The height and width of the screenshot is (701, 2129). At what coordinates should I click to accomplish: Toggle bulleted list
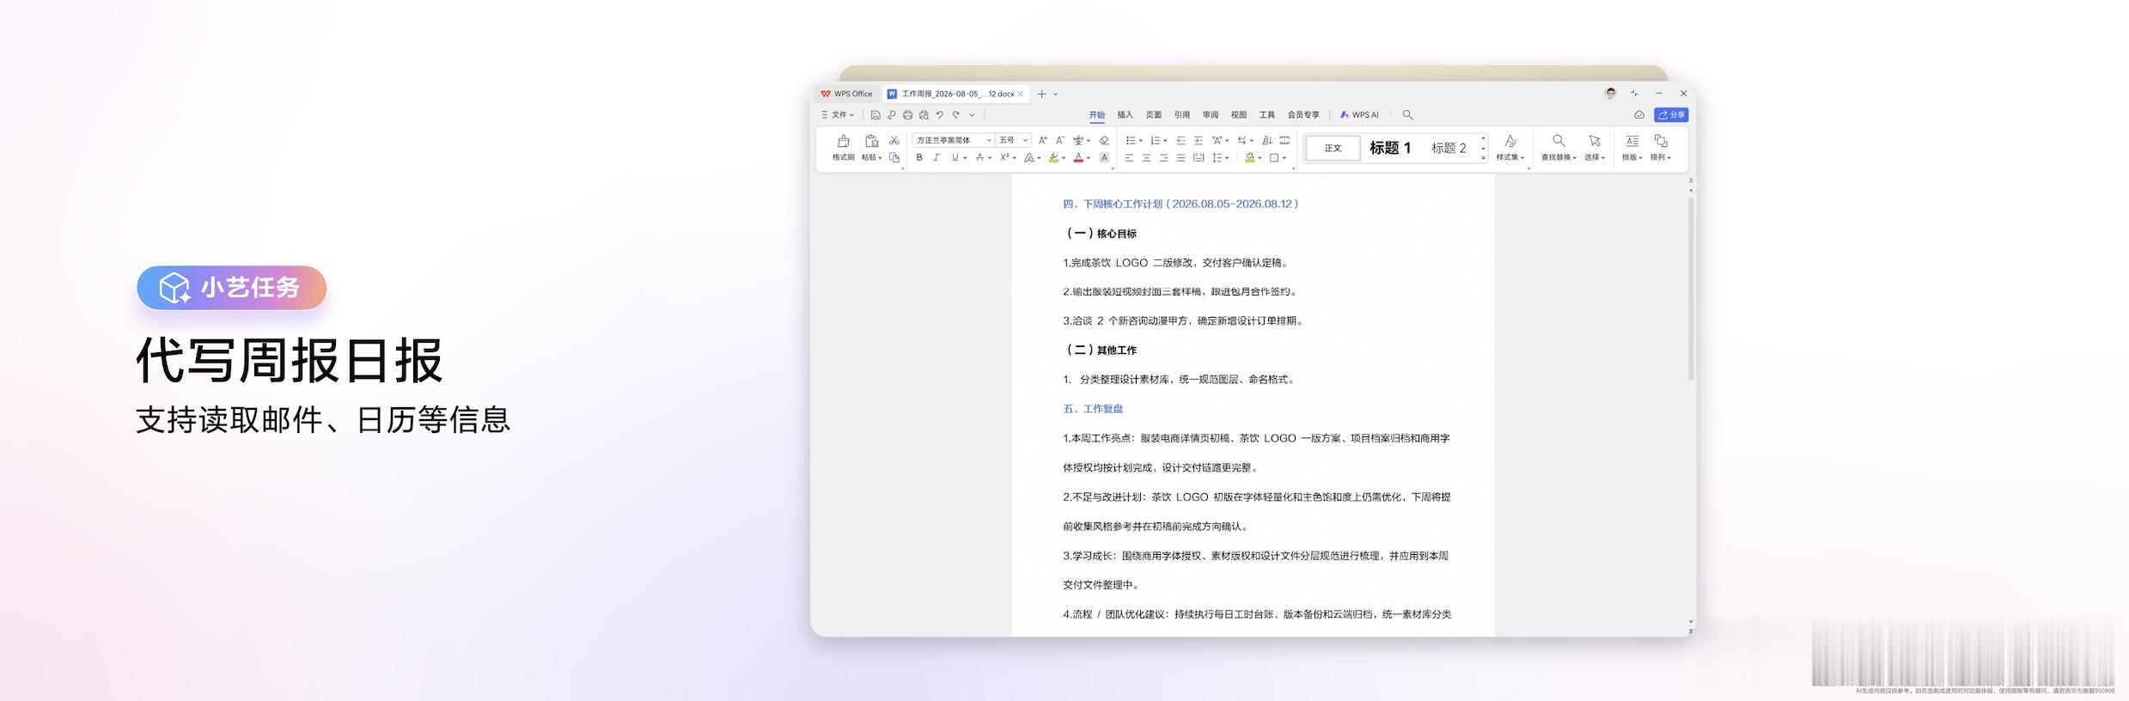click(x=1131, y=140)
